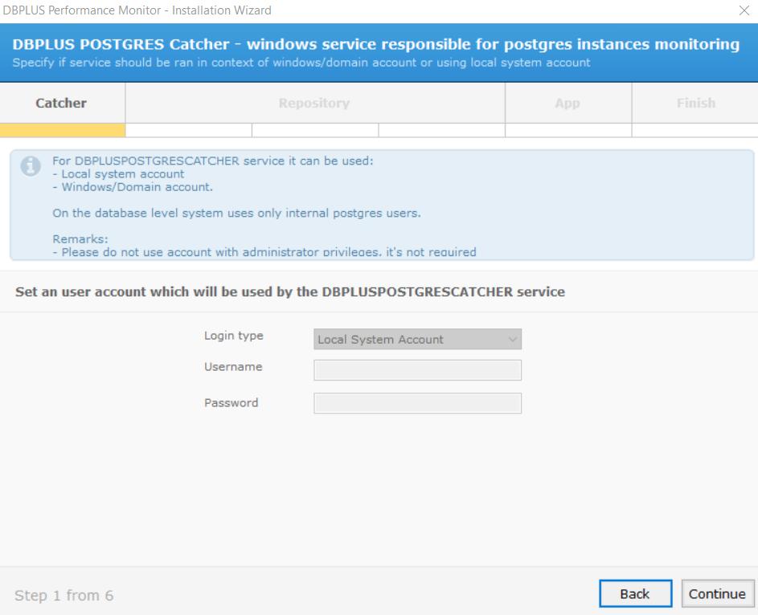Image resolution: width=758 pixels, height=615 pixels.
Task: Click the 'On the database level' sentence
Action: 237,213
